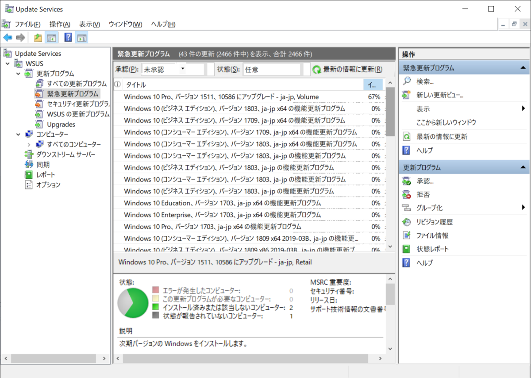Screen dimensions: 531x378
Task: Click ヘルプ under 更新プログラム actions section
Action: point(424,263)
